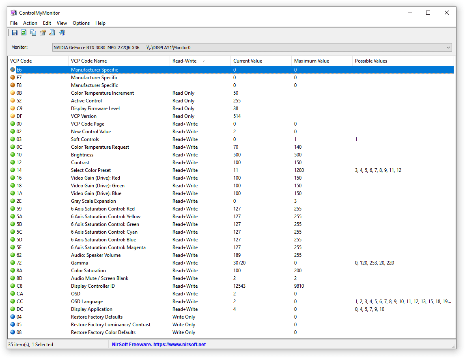Open the View menu
Viewport: 465px width, 358px height.
(62, 23)
